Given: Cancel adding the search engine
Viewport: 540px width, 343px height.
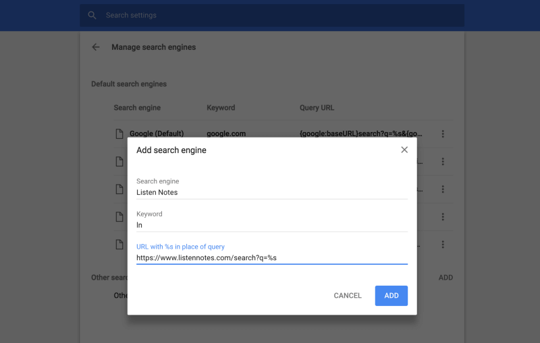Looking at the screenshot, I should (x=348, y=296).
